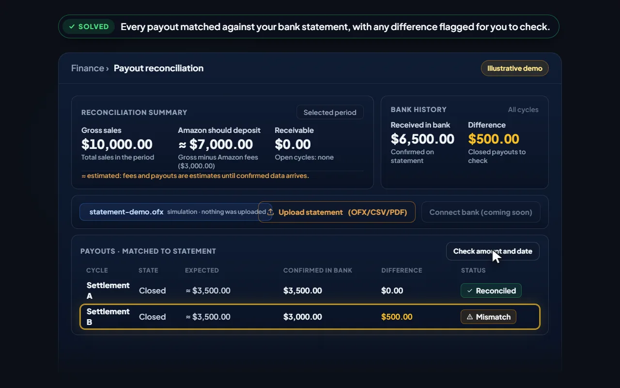Click the CYCLE column header
Image resolution: width=620 pixels, height=388 pixels.
(97, 270)
